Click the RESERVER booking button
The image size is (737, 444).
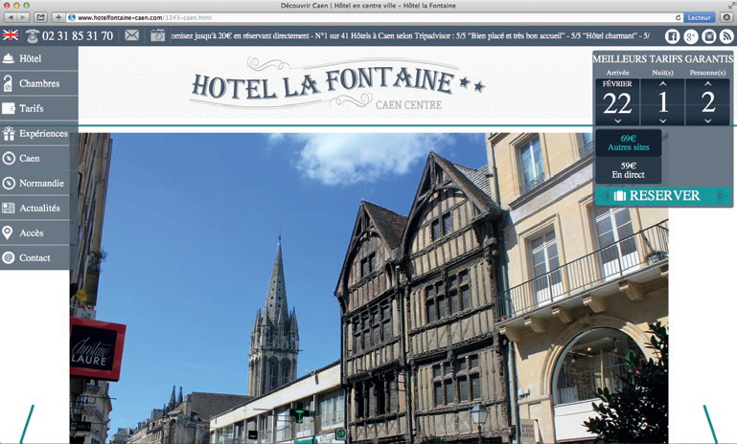click(663, 196)
